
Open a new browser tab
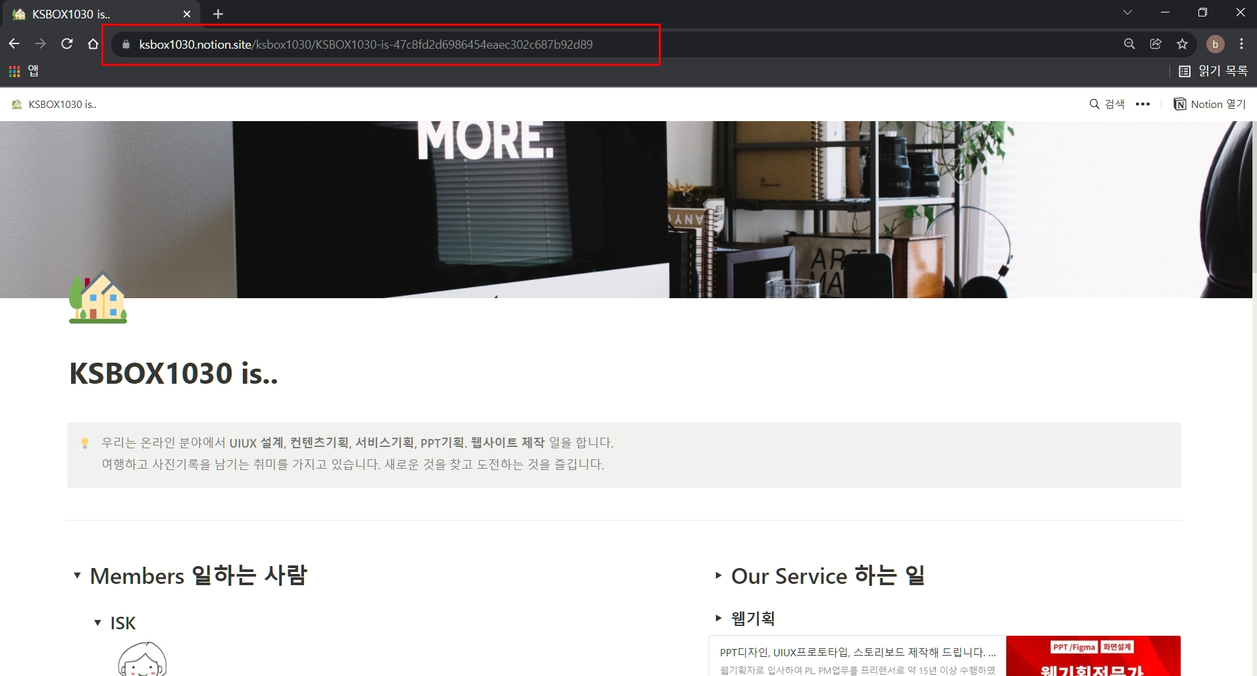tap(218, 14)
